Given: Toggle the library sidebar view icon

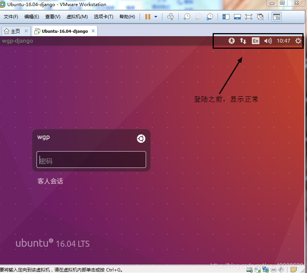Looking at the screenshot, I should click(226, 17).
